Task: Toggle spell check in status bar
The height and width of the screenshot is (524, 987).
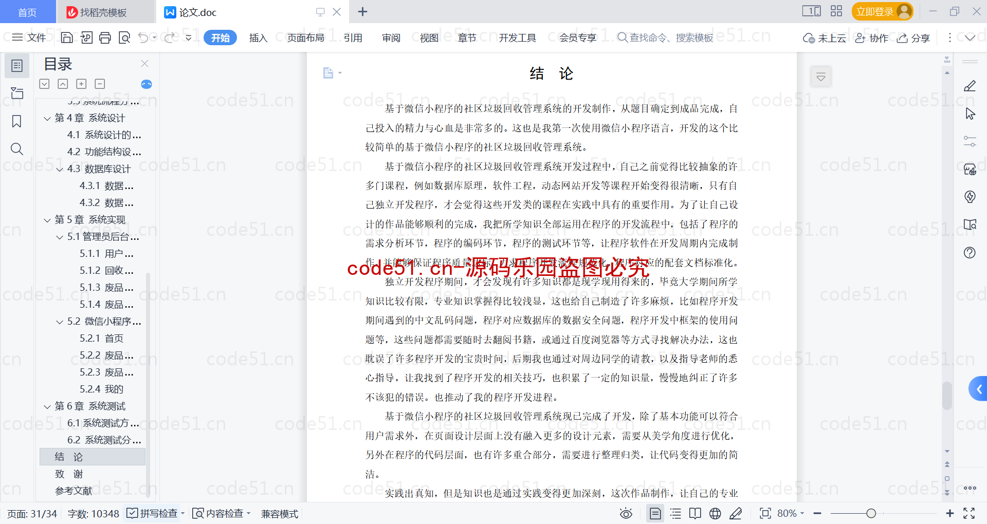Action: pos(155,513)
